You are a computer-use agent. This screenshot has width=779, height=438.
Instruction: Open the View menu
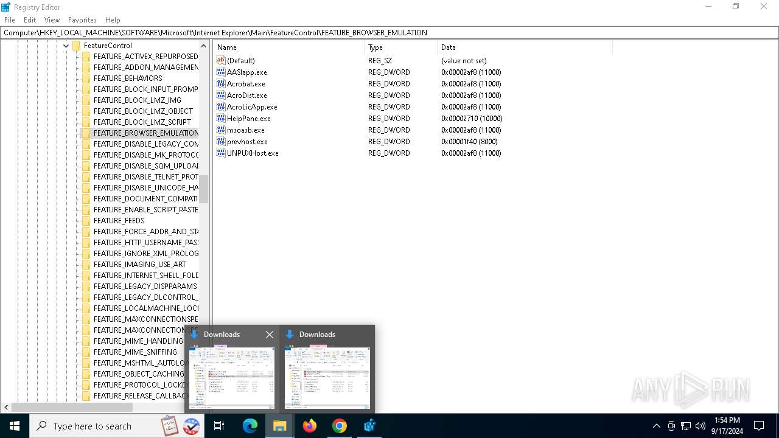coord(52,20)
